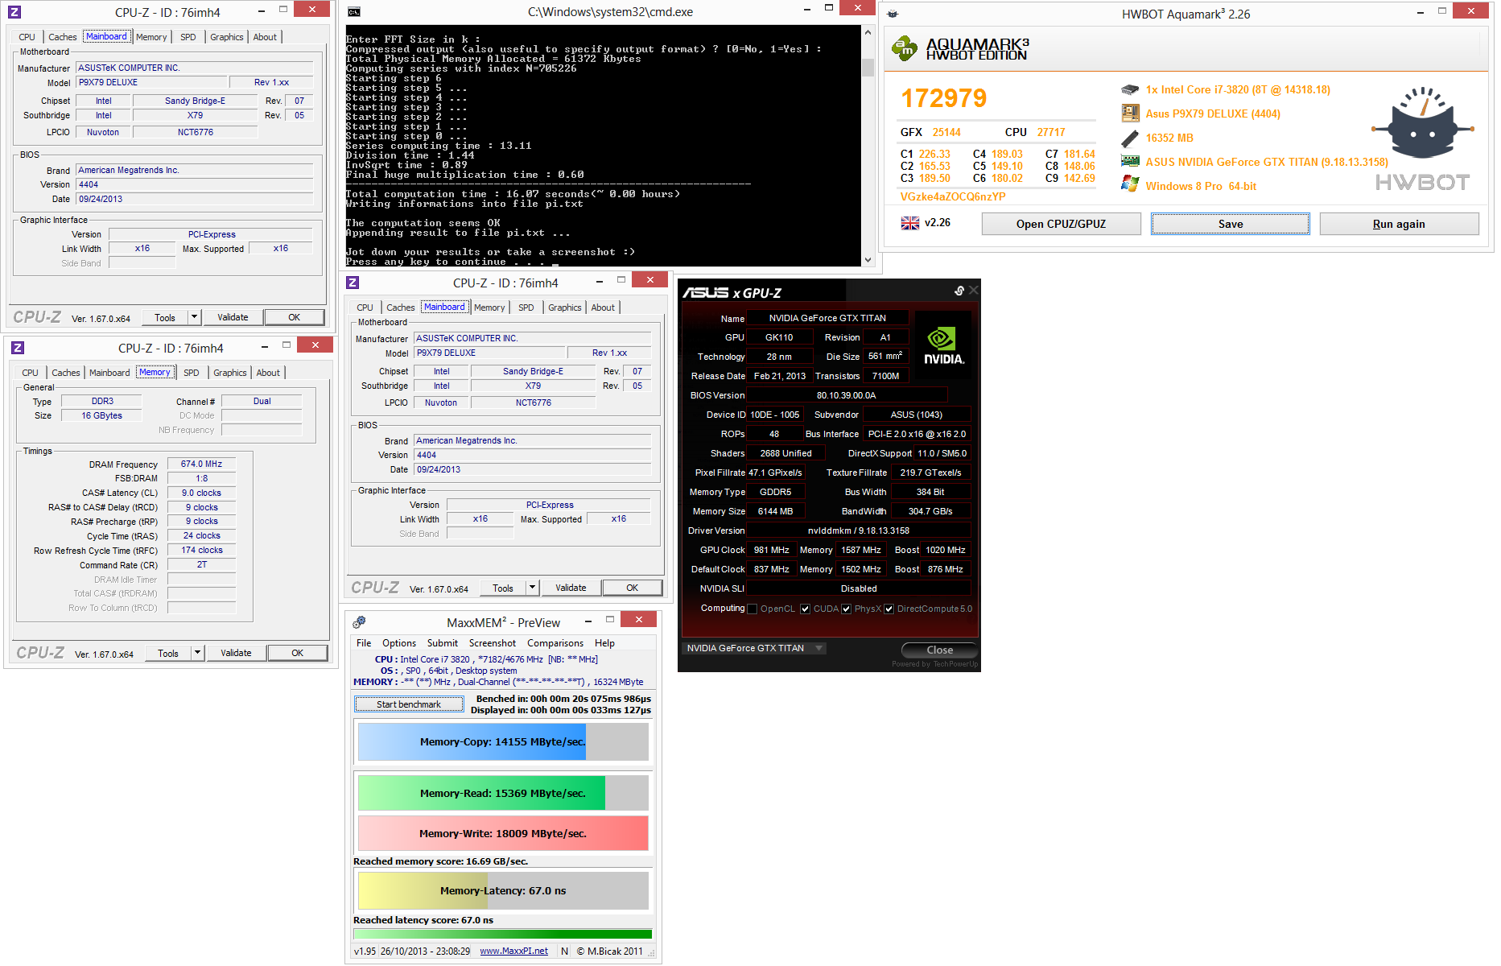Open the Caches tab in top-left CPU-Z
The image size is (1501, 966).
click(62, 37)
